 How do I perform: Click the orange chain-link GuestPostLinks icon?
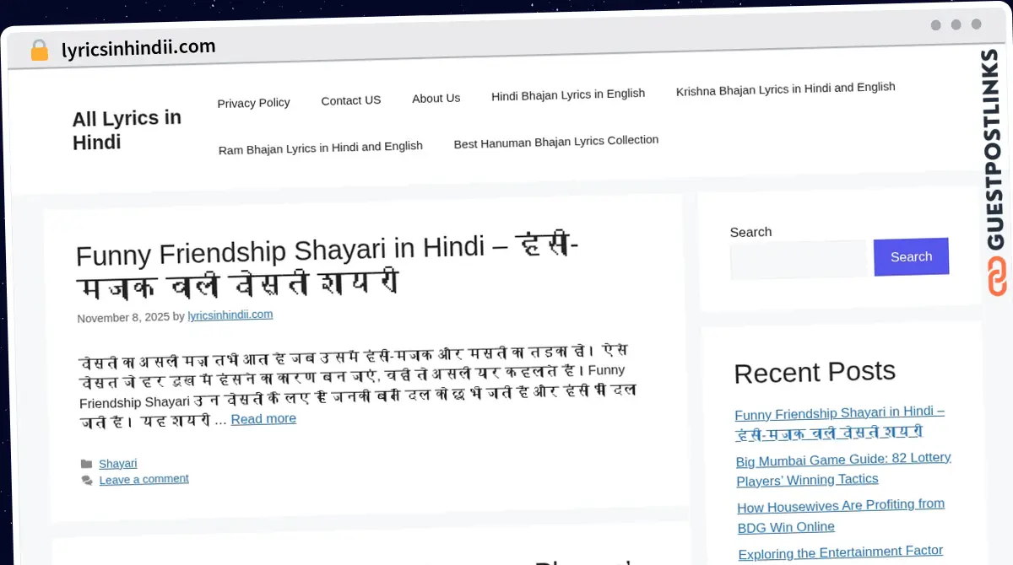tap(997, 276)
